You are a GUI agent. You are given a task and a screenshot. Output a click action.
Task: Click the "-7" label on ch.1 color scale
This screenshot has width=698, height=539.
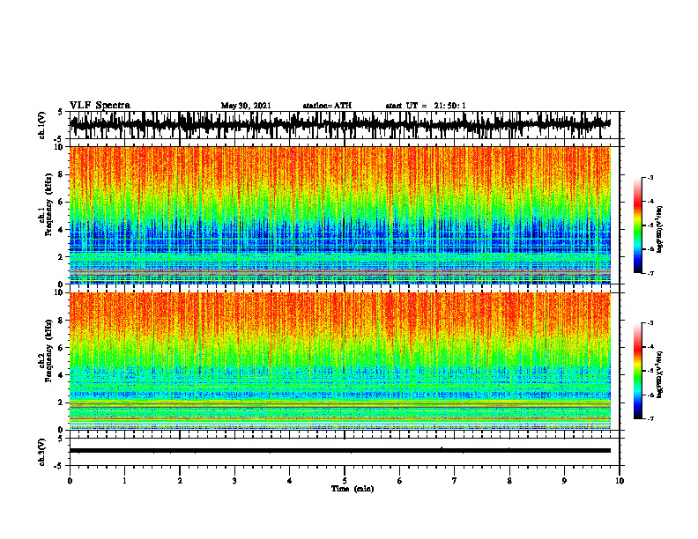coord(650,273)
